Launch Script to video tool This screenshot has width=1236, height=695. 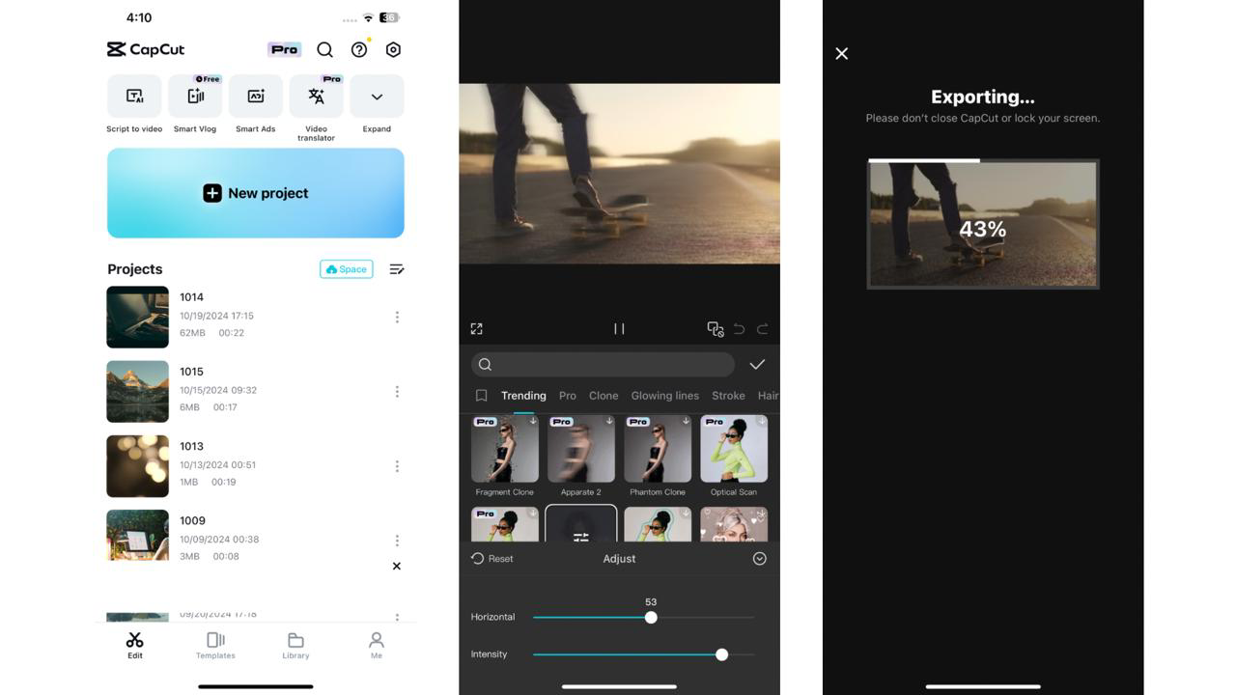pyautogui.click(x=134, y=97)
